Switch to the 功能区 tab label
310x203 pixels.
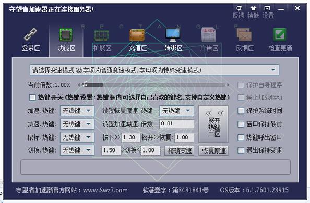click(66, 48)
